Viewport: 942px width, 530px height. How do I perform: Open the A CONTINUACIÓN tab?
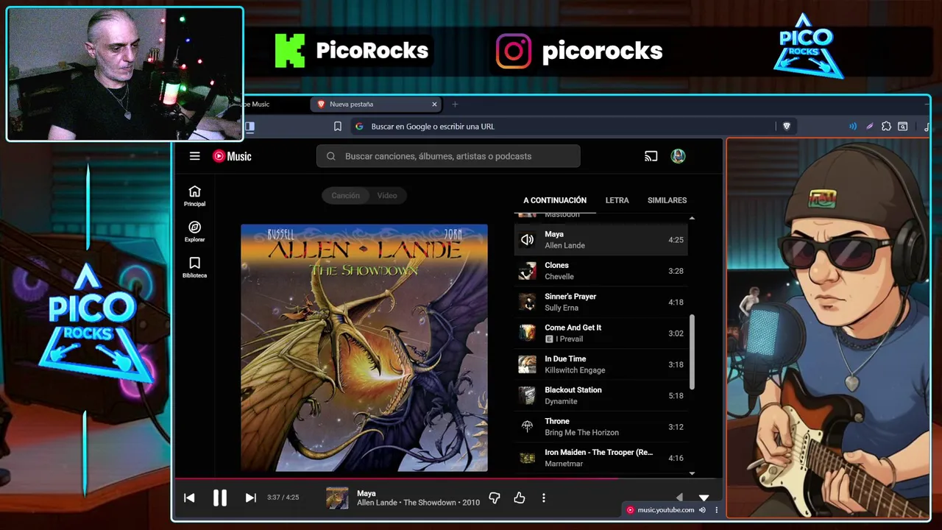[555, 200]
